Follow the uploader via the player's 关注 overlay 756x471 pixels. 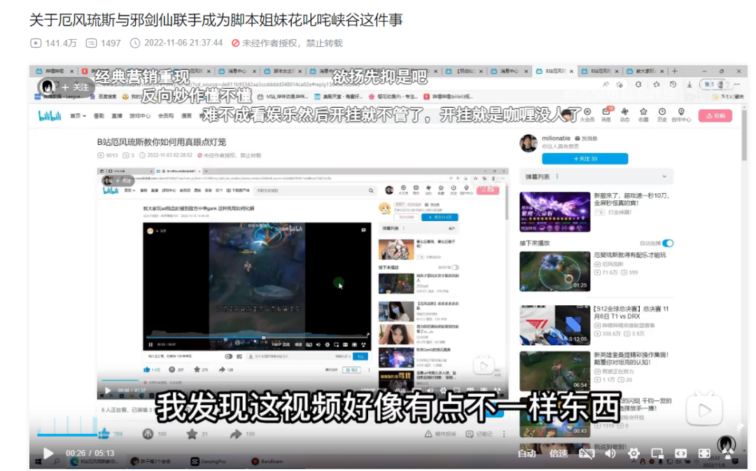click(75, 87)
